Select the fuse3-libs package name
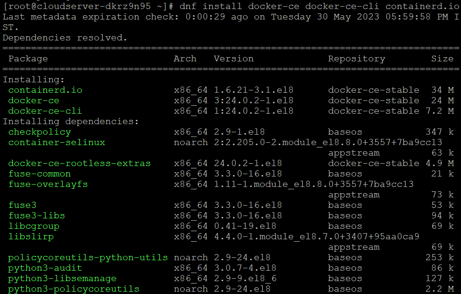The width and height of the screenshot is (461, 294). point(37,216)
